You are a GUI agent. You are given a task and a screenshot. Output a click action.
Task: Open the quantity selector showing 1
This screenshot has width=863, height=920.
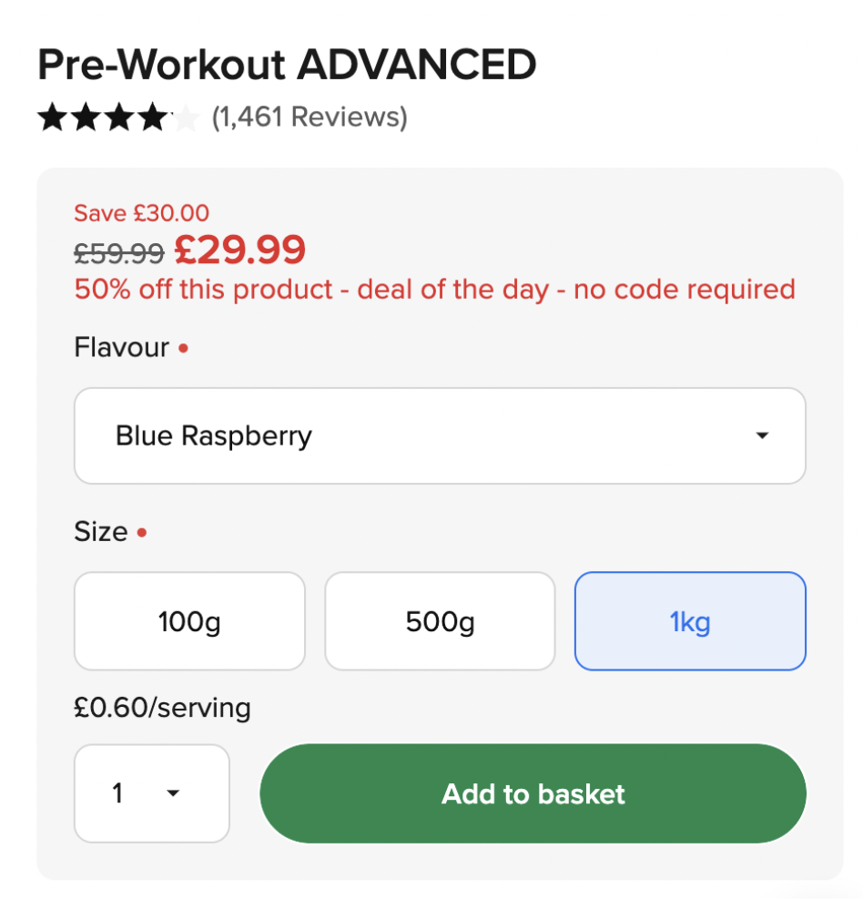(152, 793)
